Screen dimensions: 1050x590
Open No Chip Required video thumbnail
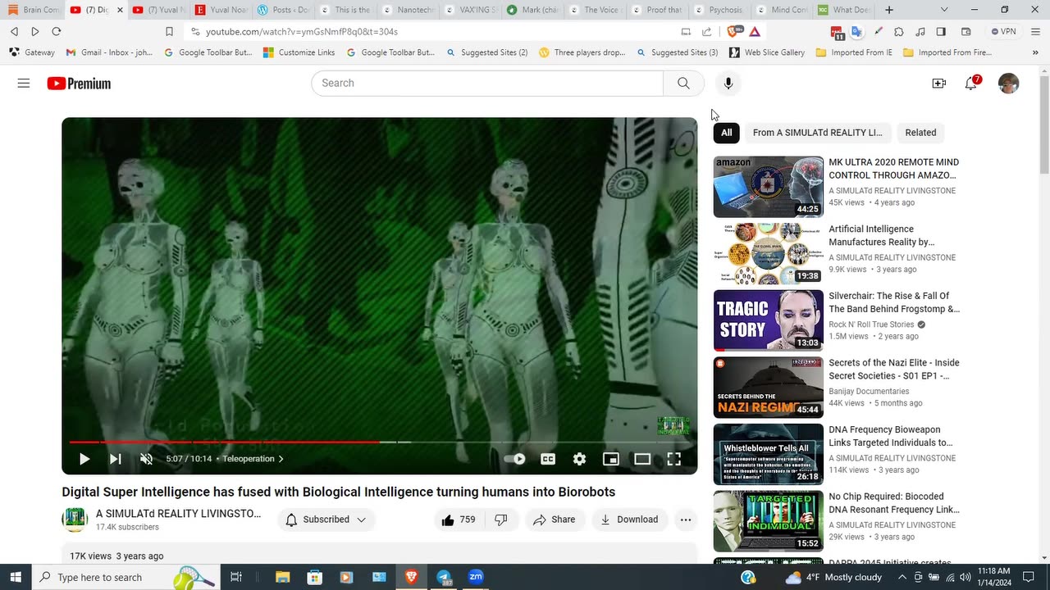point(768,521)
